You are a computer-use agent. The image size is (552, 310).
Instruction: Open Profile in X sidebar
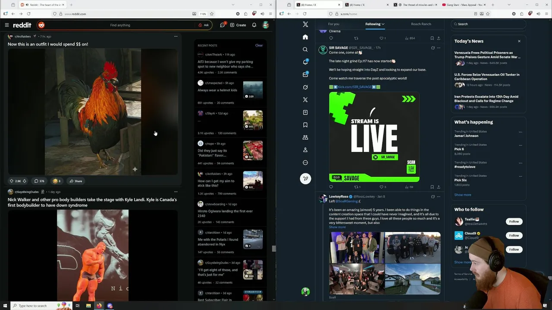(305, 150)
